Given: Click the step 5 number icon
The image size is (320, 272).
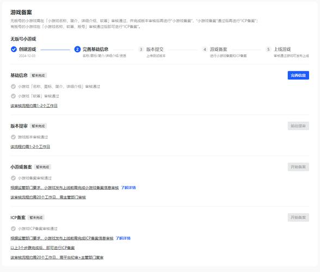Looking at the screenshot, I should coord(268,49).
